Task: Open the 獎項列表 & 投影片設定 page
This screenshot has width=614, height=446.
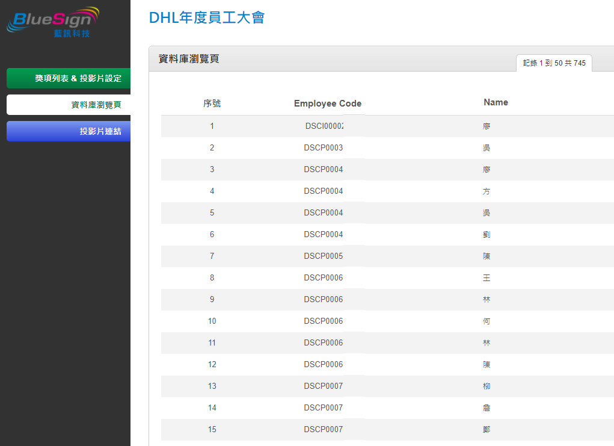Action: [68, 78]
